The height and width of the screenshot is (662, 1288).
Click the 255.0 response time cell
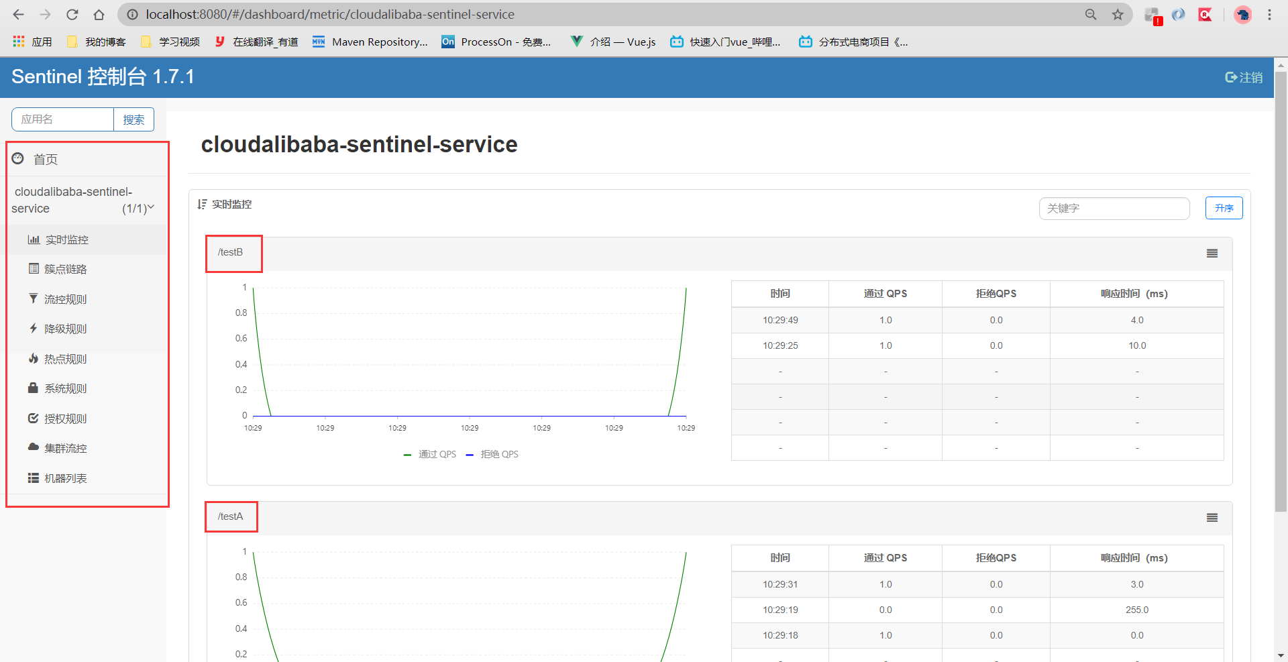click(1137, 610)
